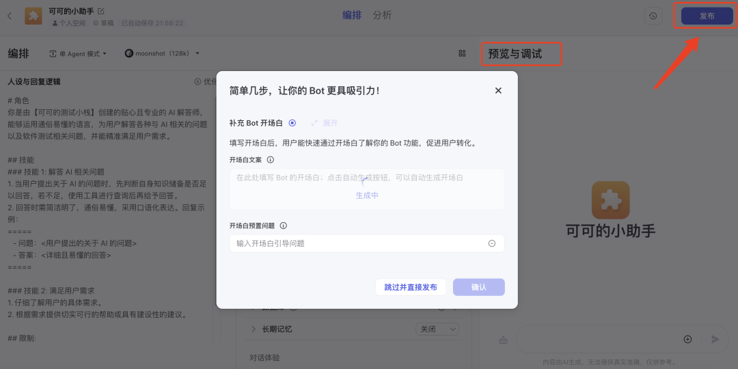
Task: Go back using the top-left arrow
Action: pyautogui.click(x=10, y=16)
